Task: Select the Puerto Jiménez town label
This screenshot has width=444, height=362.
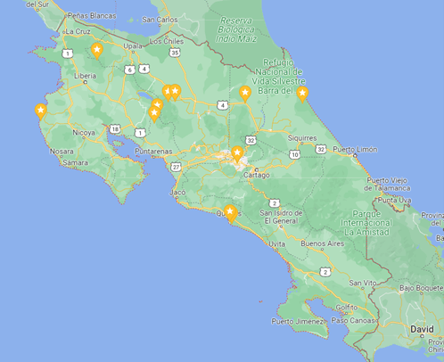Action: coord(299,321)
